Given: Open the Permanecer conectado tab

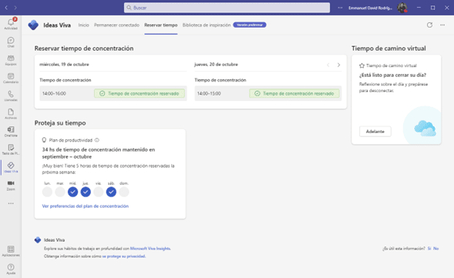Looking at the screenshot, I should pyautogui.click(x=116, y=25).
